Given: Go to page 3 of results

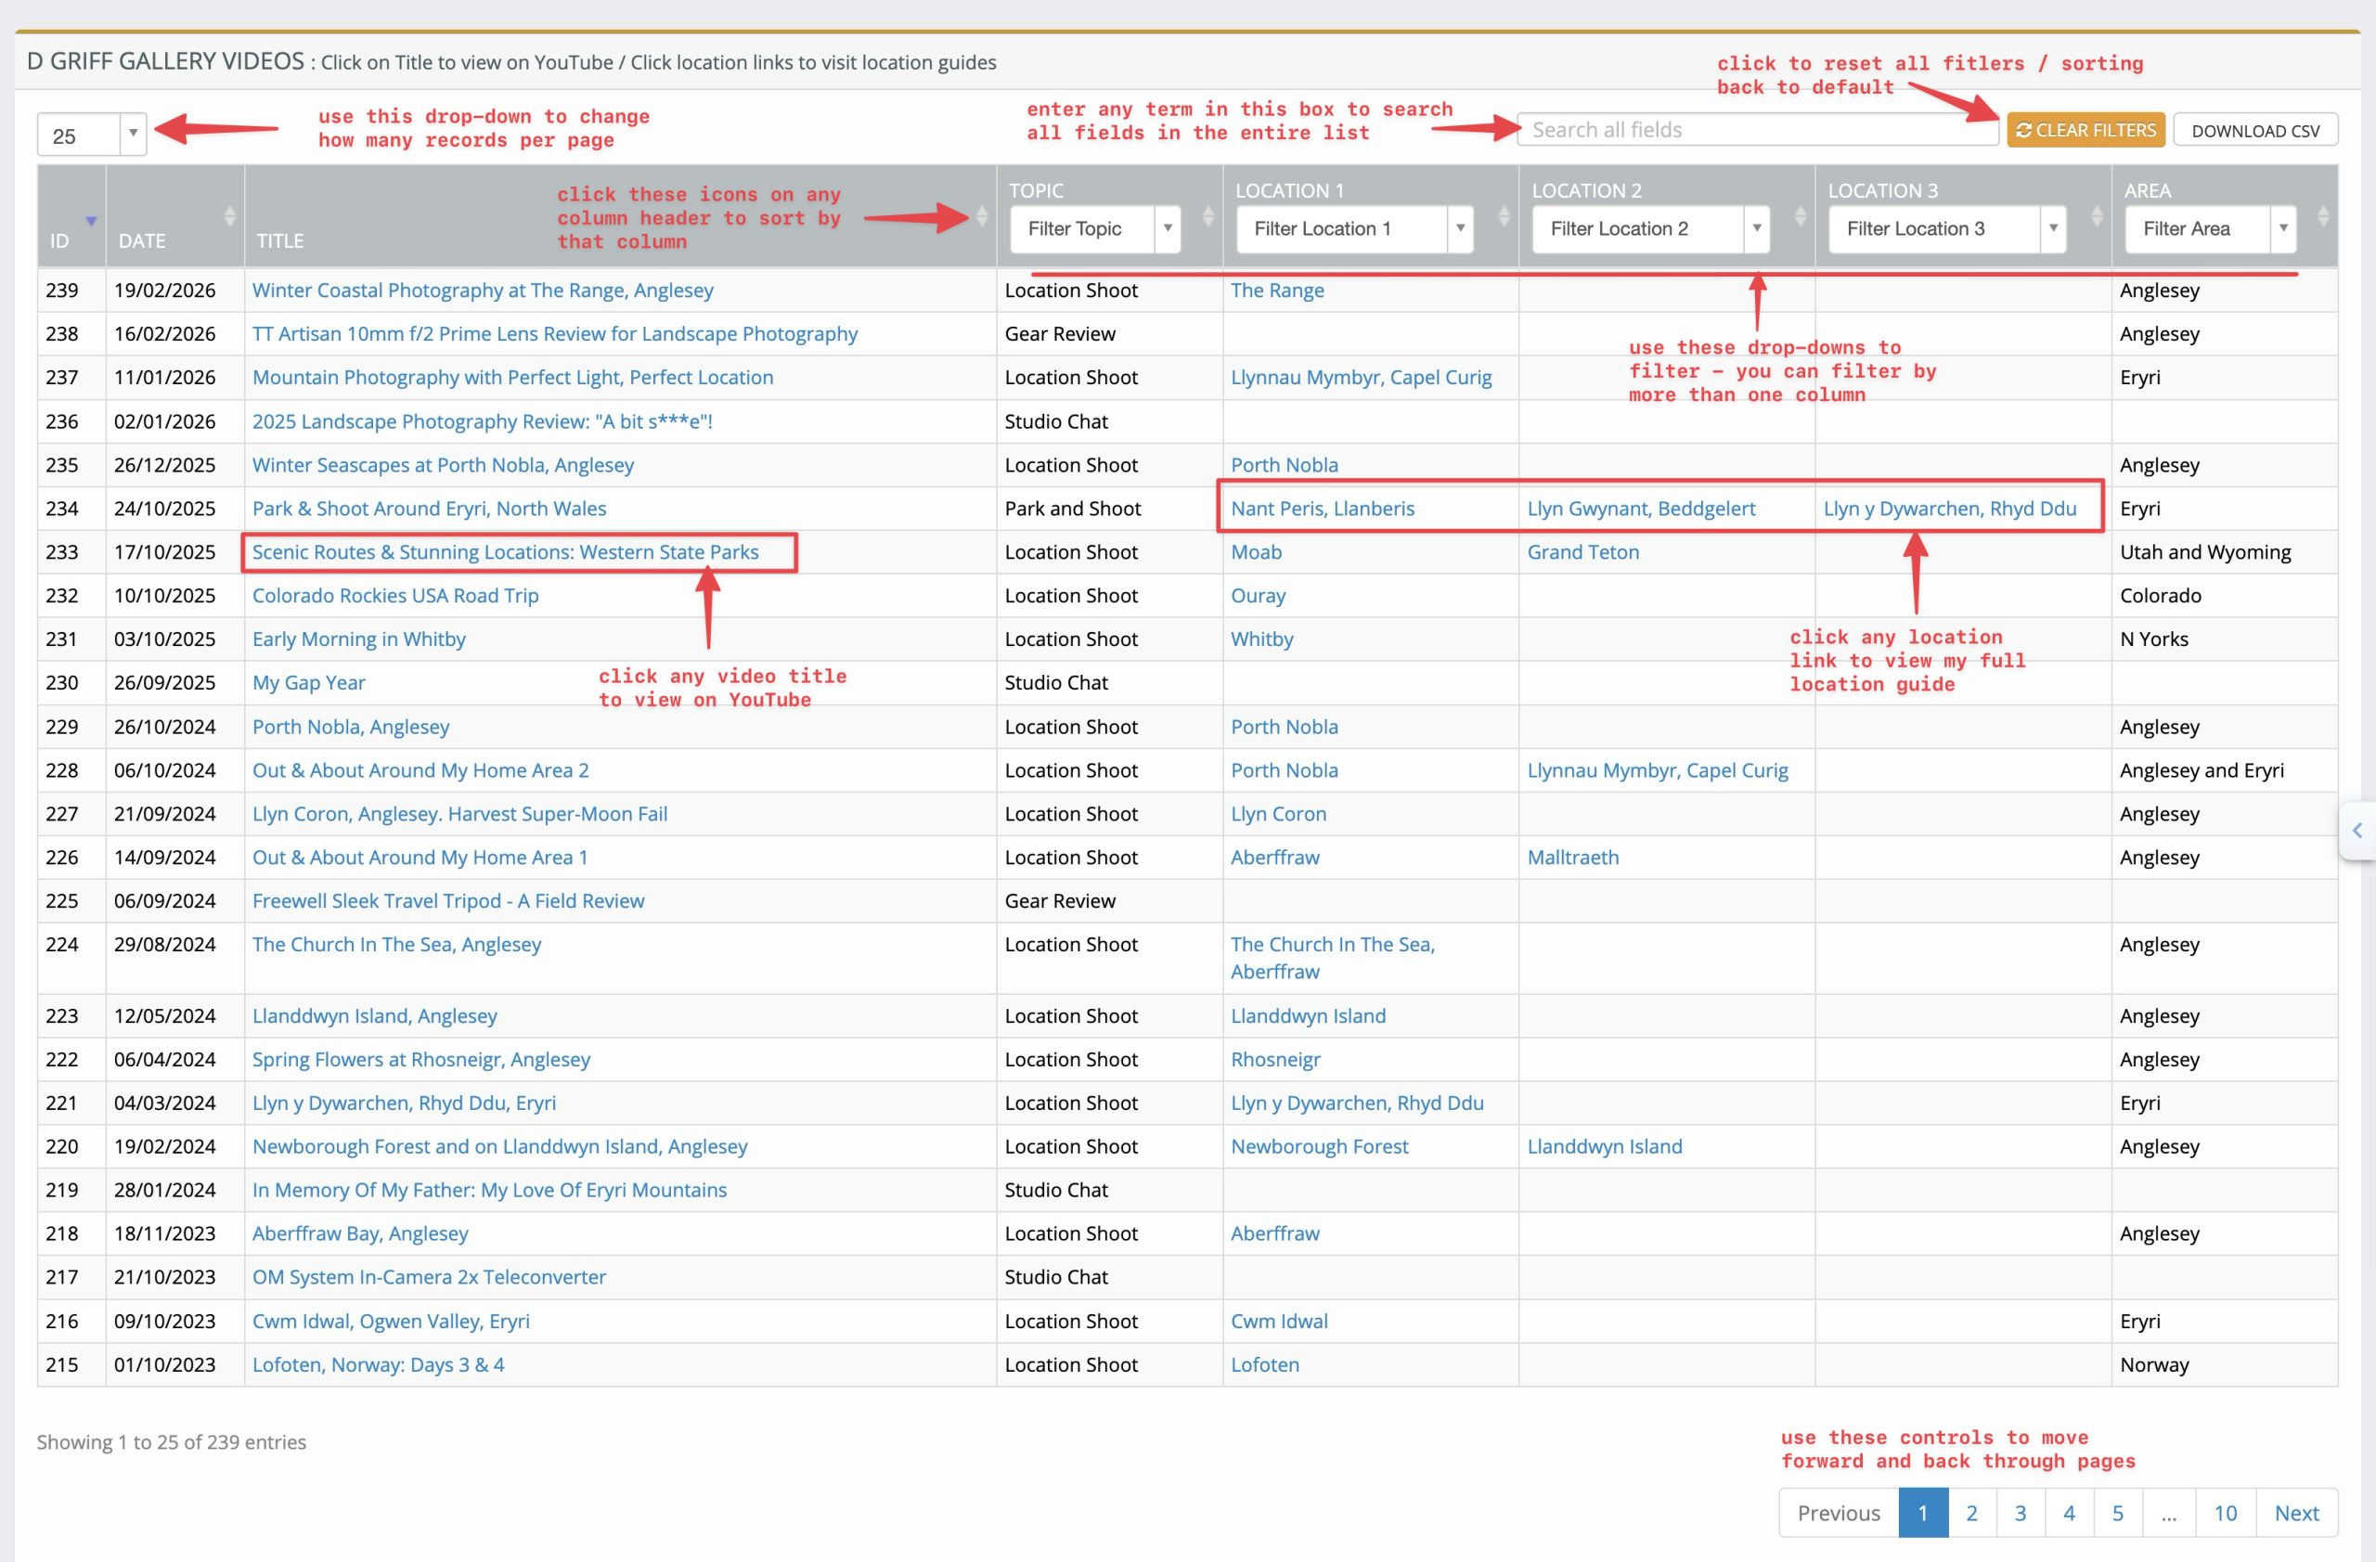Looking at the screenshot, I should (x=2020, y=1513).
